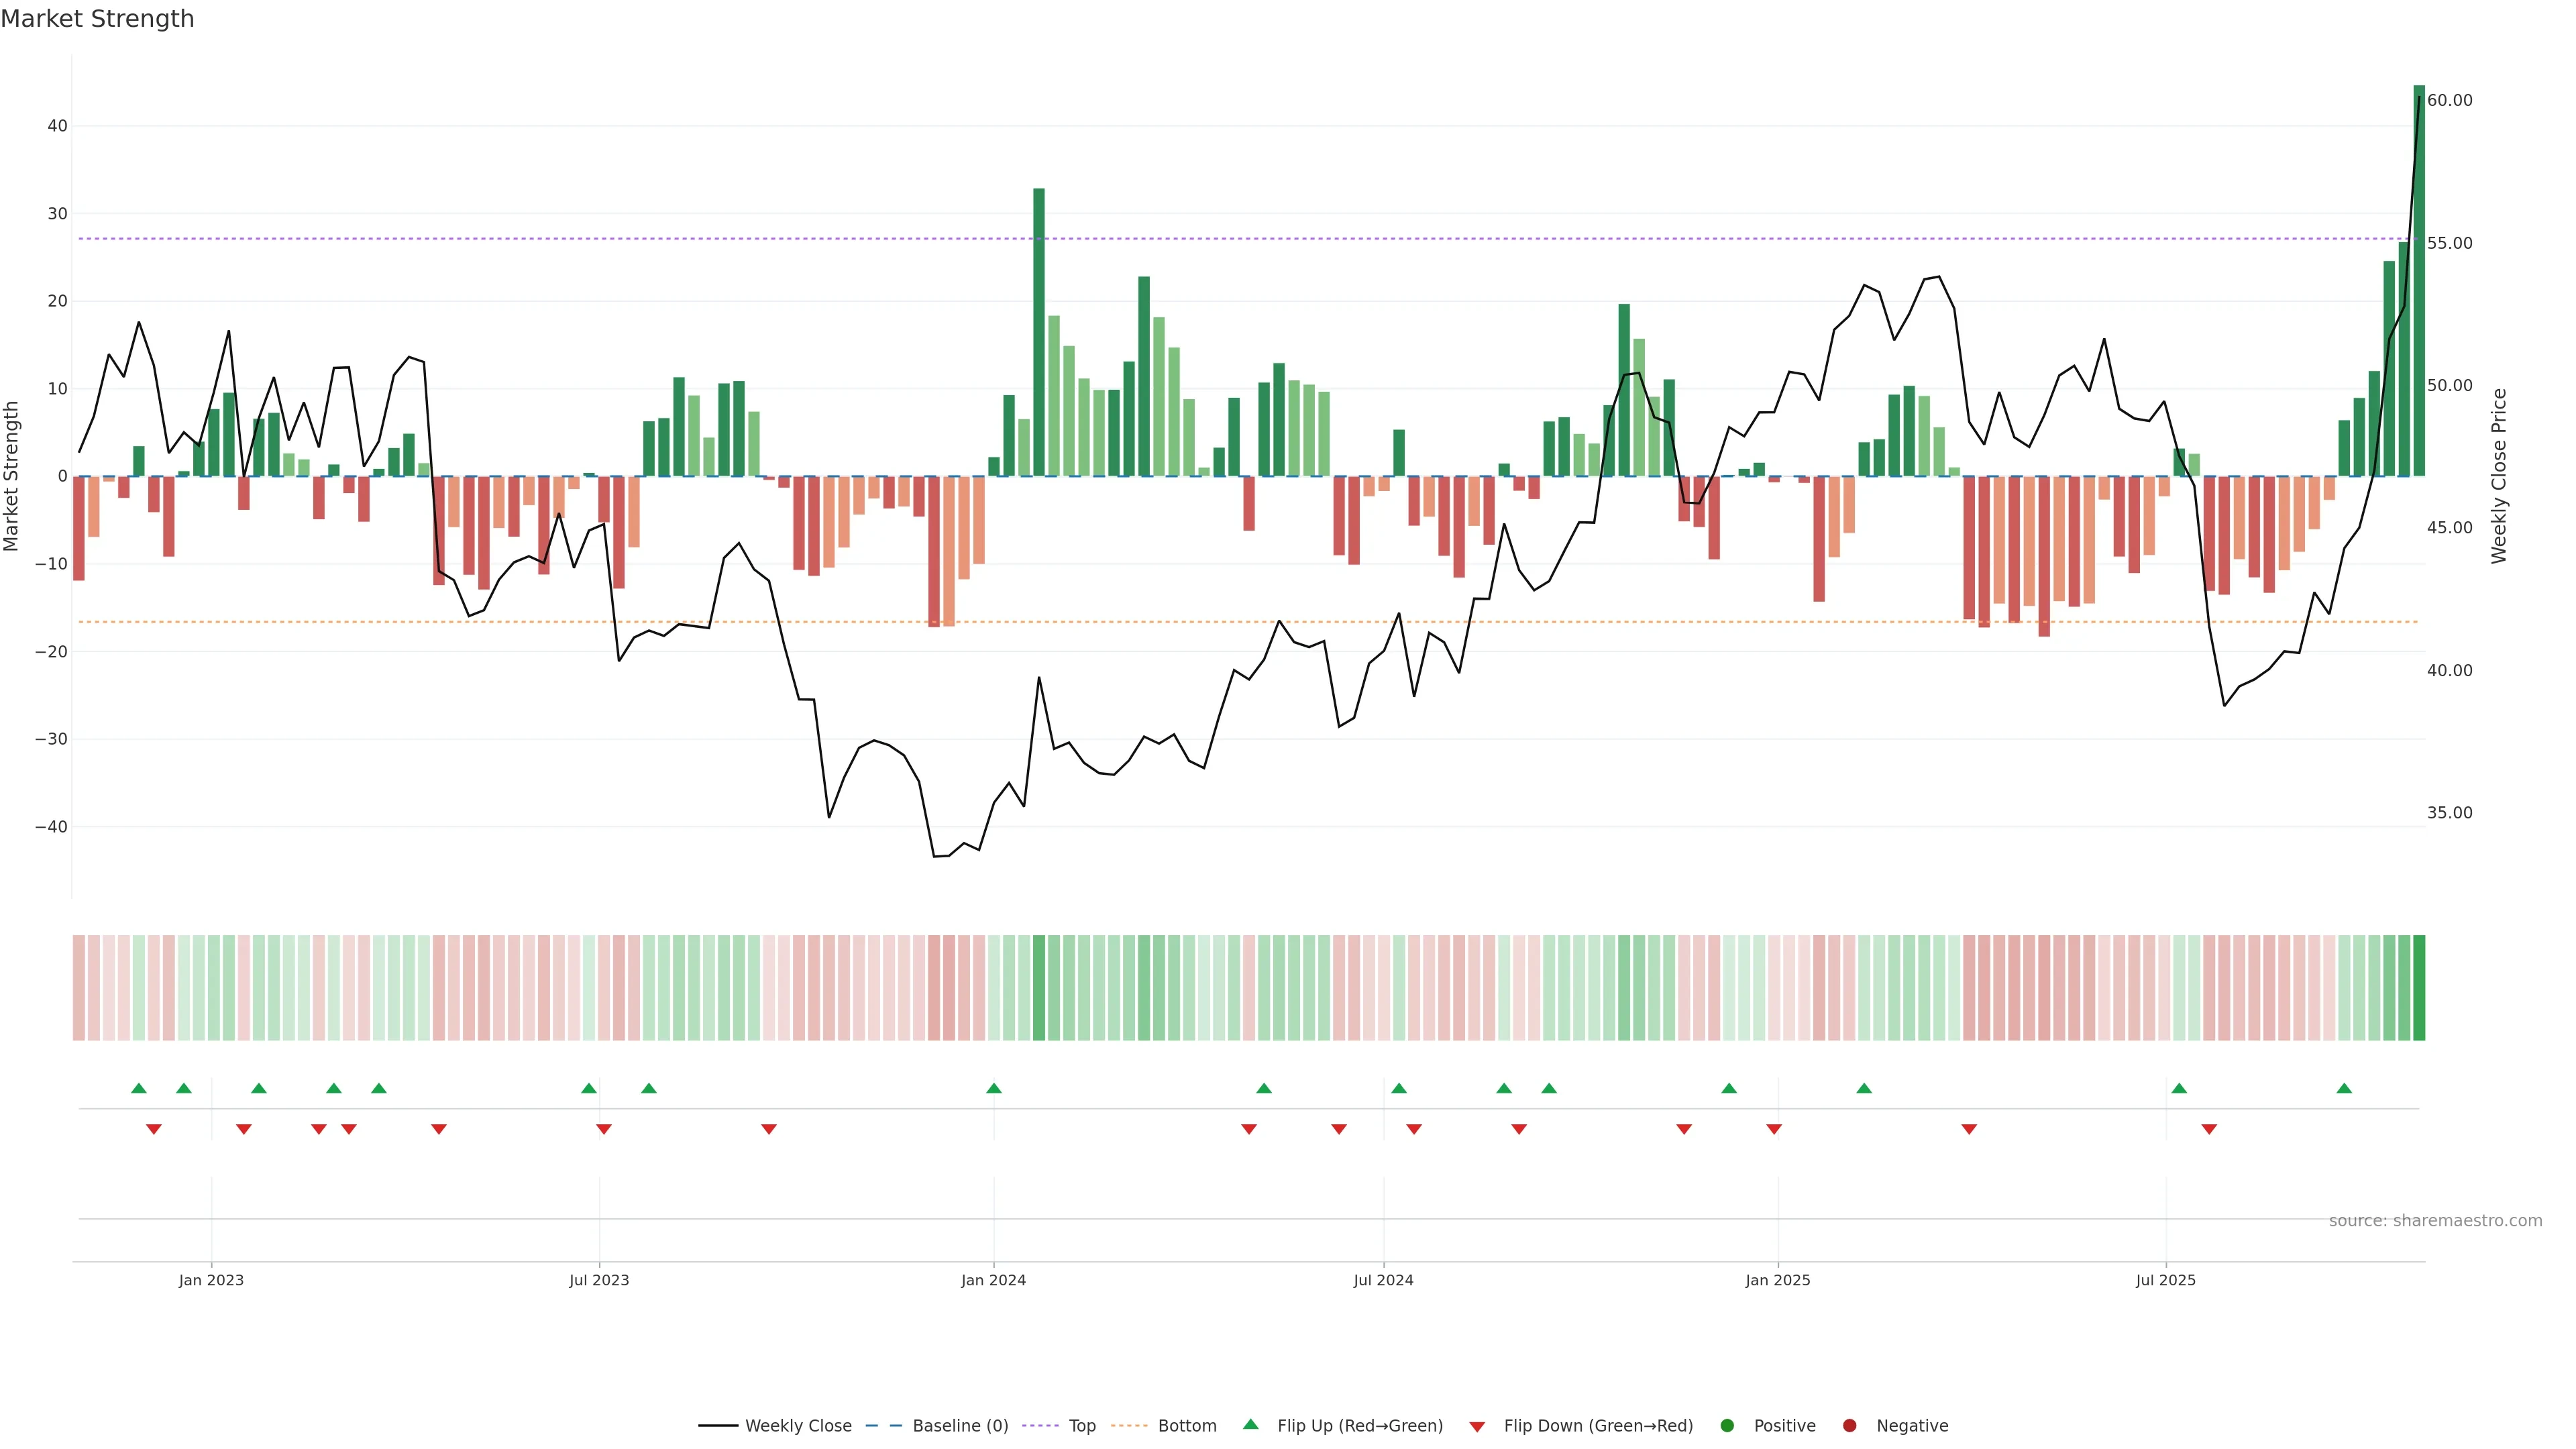Click green Positive circle legend icon
This screenshot has height=1449, width=2576.
point(1727,1426)
